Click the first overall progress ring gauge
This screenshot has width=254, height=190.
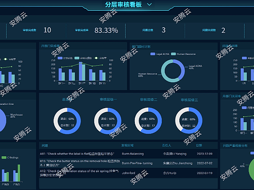(67, 121)
